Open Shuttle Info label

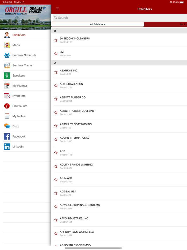(20, 106)
